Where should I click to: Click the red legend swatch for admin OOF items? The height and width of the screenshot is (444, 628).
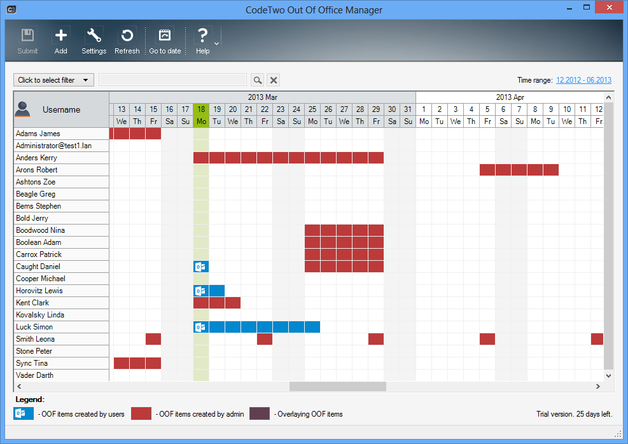point(141,413)
